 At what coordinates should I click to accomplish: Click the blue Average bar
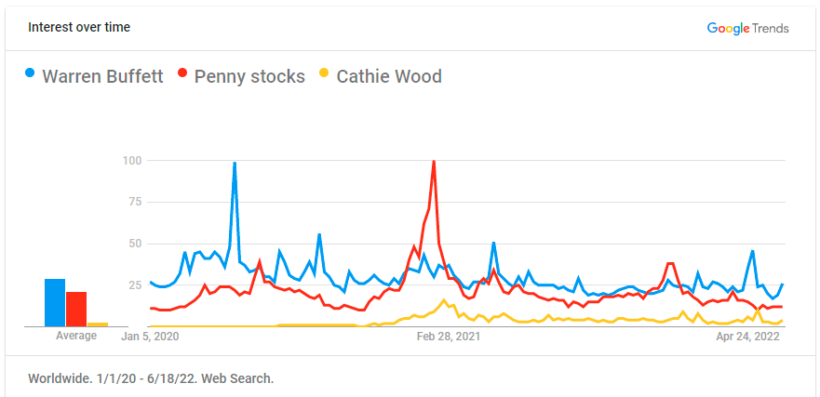pos(55,303)
